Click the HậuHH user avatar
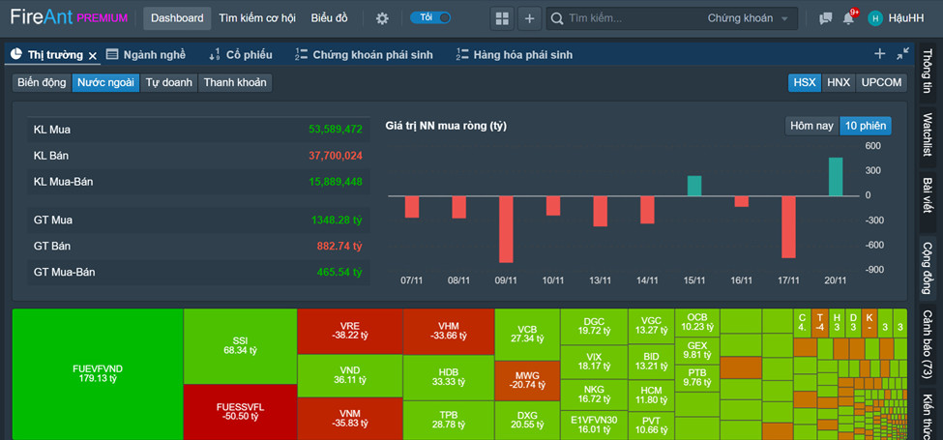The width and height of the screenshot is (943, 440). pos(875,18)
